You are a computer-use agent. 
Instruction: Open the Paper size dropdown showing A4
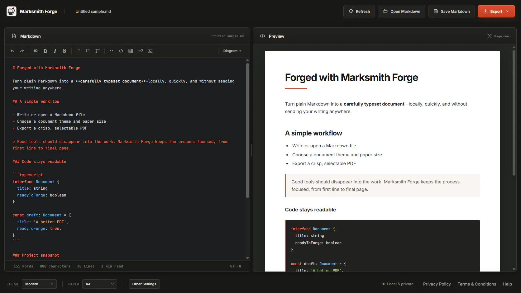(100, 284)
